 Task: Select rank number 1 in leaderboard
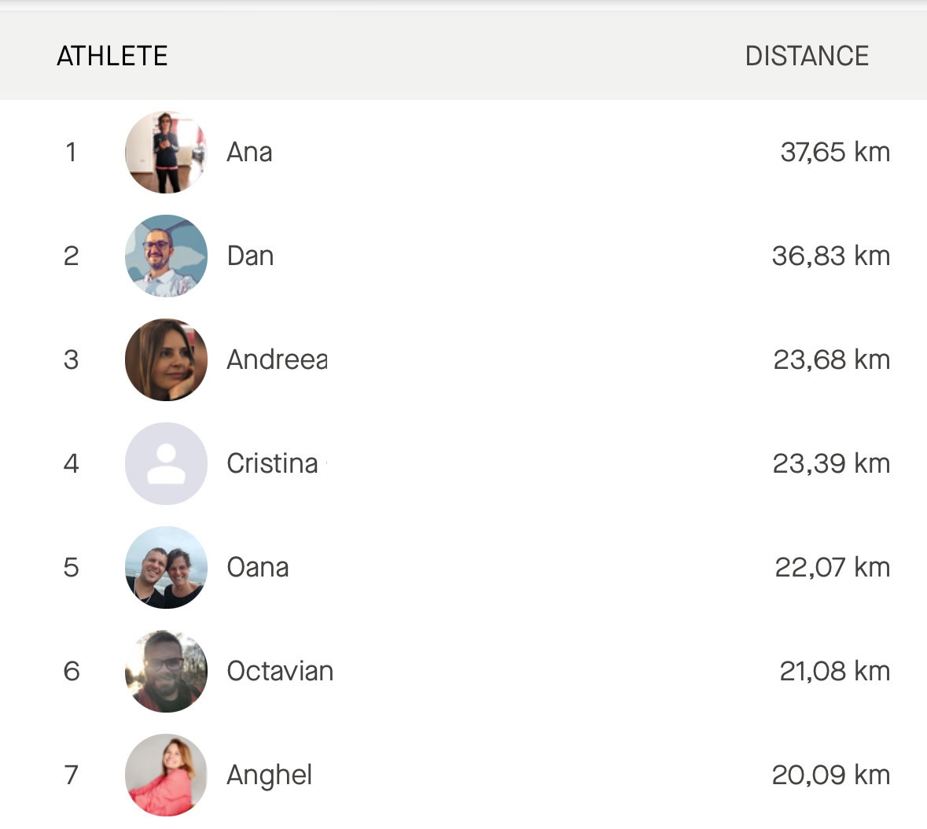pyautogui.click(x=71, y=152)
